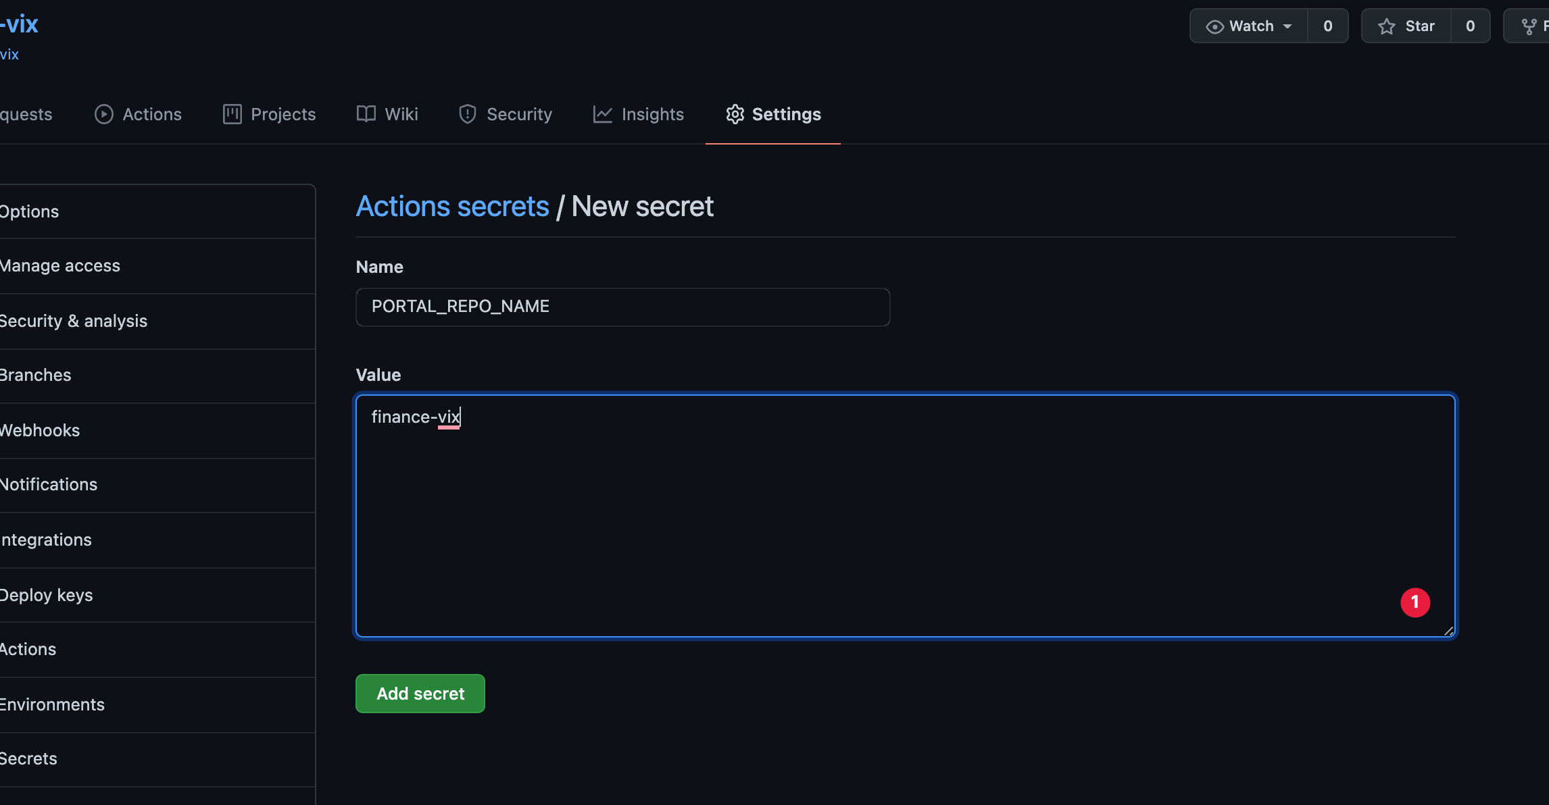The width and height of the screenshot is (1549, 805).
Task: Click the Actions tab play icon
Action: [x=103, y=114]
